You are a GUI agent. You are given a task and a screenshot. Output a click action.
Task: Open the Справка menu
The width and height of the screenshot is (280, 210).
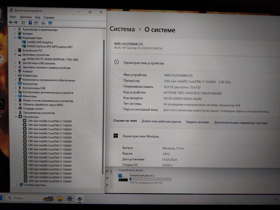pos(49,17)
